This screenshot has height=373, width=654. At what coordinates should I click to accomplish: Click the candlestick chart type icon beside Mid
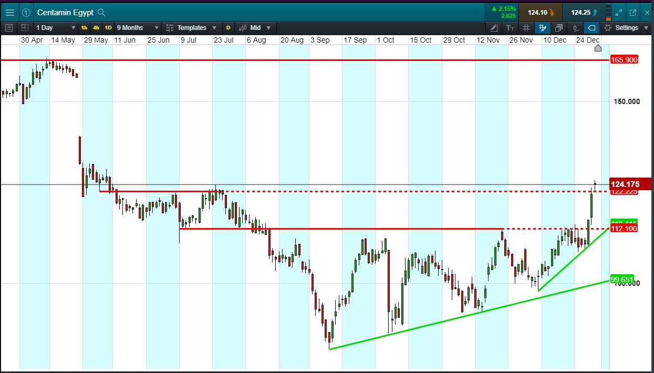244,28
